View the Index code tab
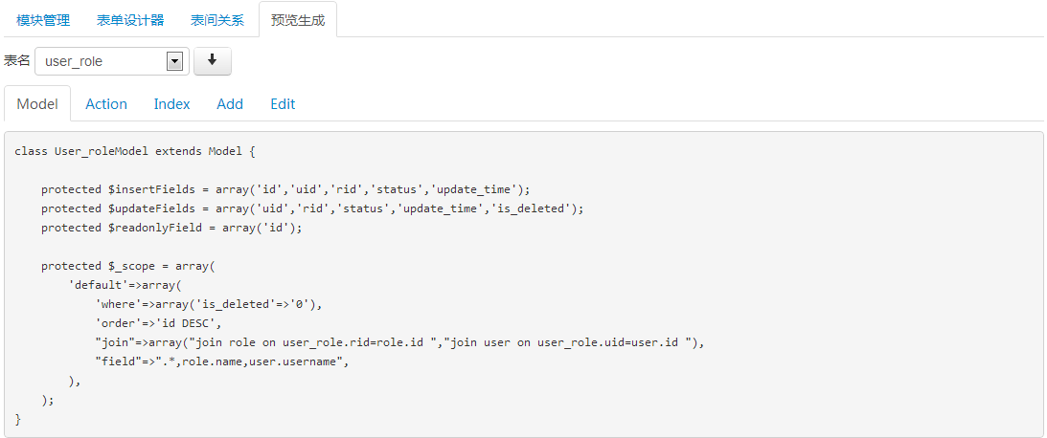 (172, 104)
